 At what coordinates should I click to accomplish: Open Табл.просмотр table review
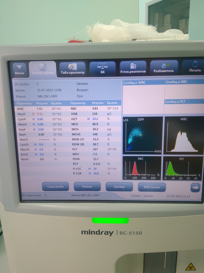point(72,69)
